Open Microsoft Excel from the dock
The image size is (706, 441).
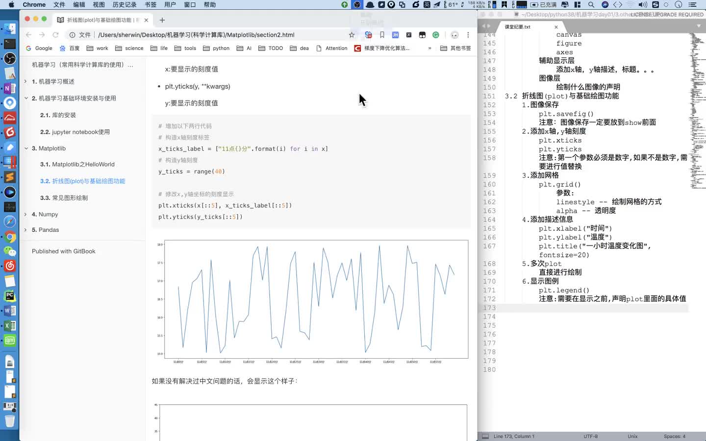coord(10,325)
